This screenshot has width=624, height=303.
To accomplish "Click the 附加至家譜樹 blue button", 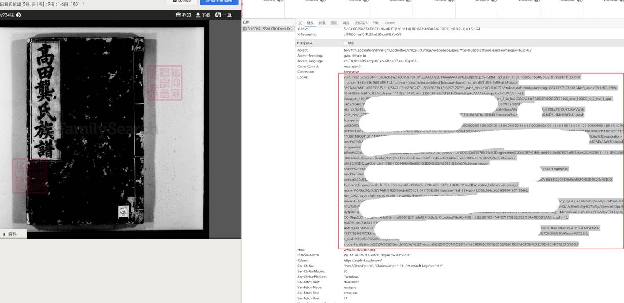I will [x=219, y=1].
